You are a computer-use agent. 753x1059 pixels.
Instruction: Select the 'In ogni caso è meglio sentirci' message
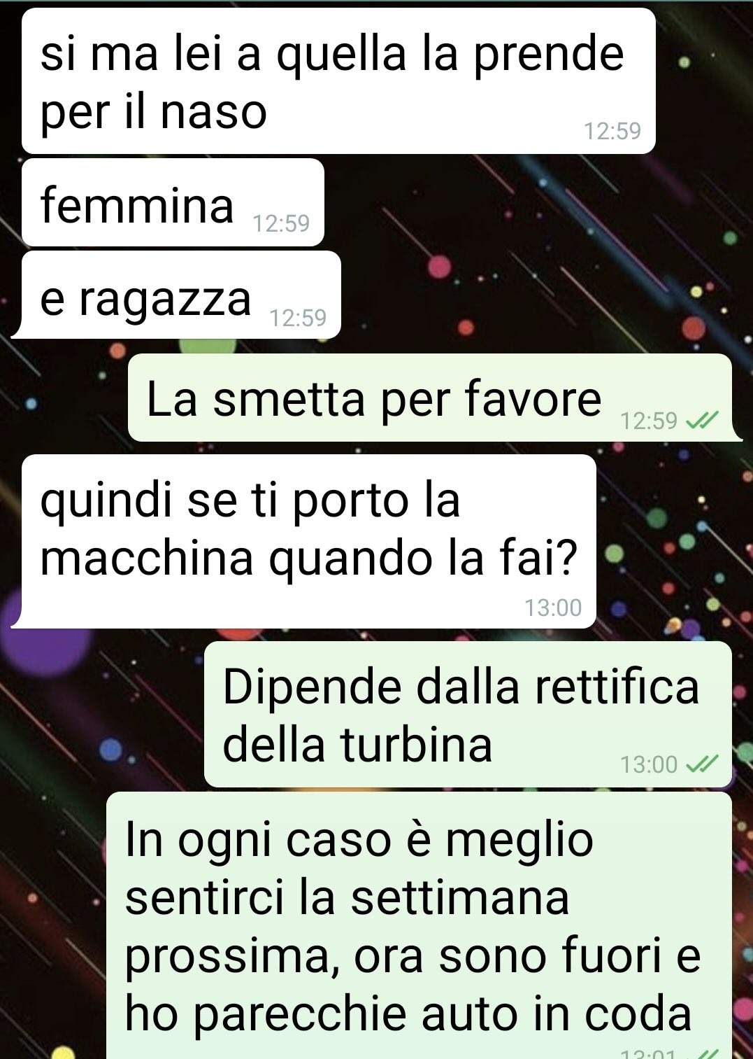click(419, 925)
